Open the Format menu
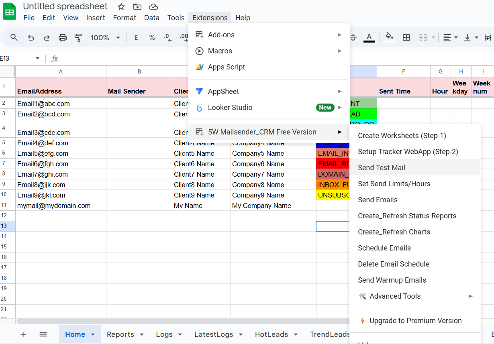This screenshot has height=344, width=494. tap(125, 18)
